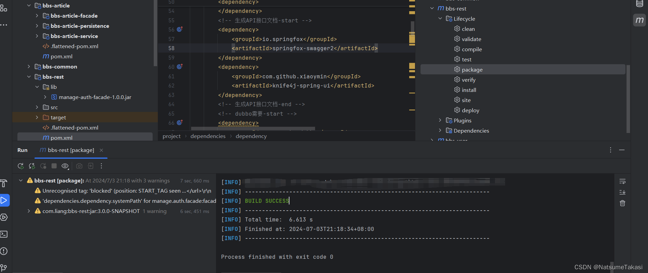Image resolution: width=648 pixels, height=273 pixels.
Task: Minimize the Run tool window panel
Action: point(622,150)
